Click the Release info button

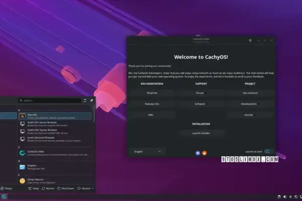[152, 104]
